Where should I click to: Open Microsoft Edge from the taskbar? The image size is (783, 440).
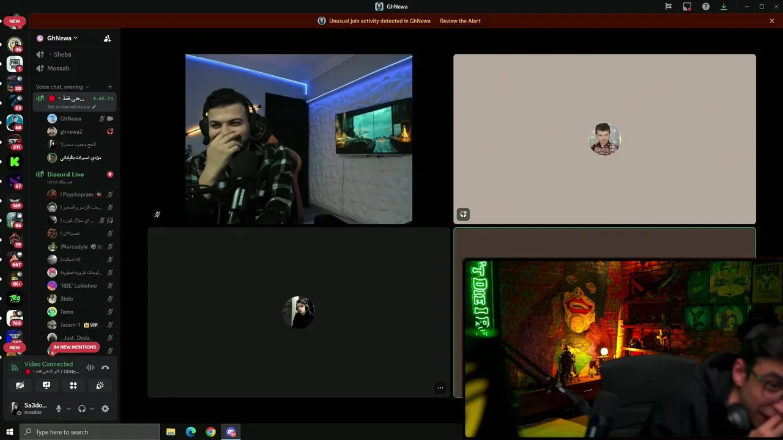click(191, 432)
